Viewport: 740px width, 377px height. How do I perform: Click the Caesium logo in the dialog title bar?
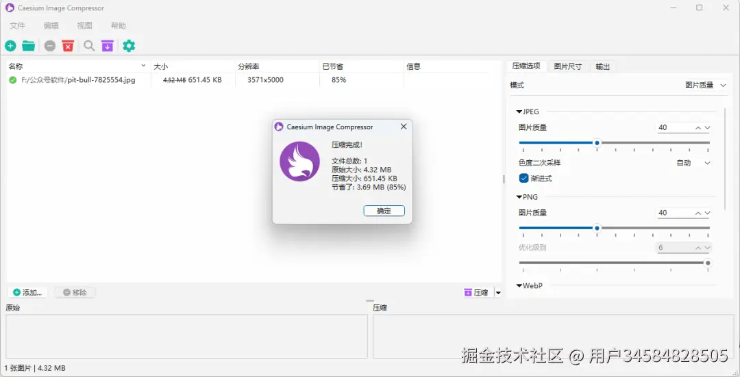coord(279,127)
